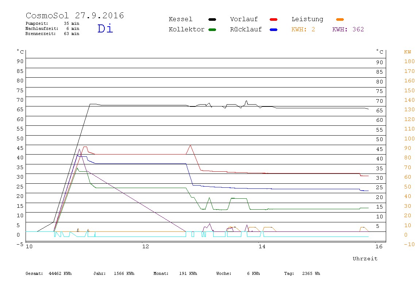The width and height of the screenshot is (419, 296).
Task: Click the orange 'KW' axis unit label
Action: [x=408, y=52]
